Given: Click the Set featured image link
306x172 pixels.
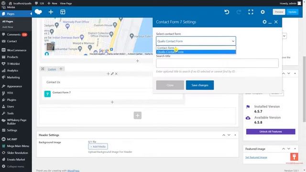Looking at the screenshot, I should 256,157.
